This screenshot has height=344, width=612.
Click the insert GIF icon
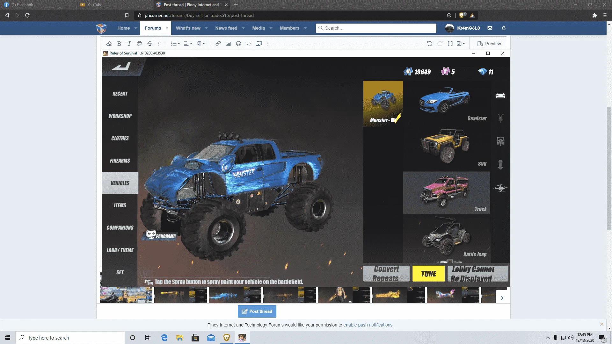249,44
